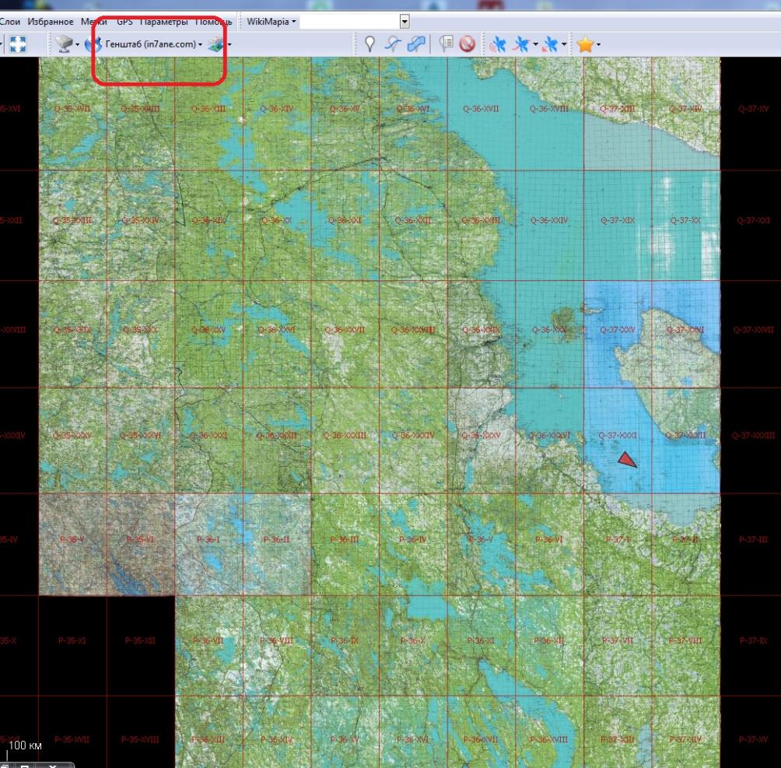The width and height of the screenshot is (781, 768).
Task: Toggle hide all placemarks red icon
Action: click(467, 44)
